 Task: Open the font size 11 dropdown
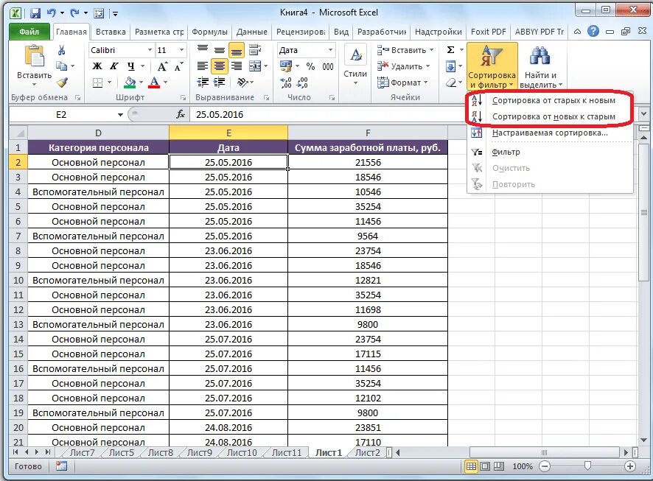tap(181, 50)
